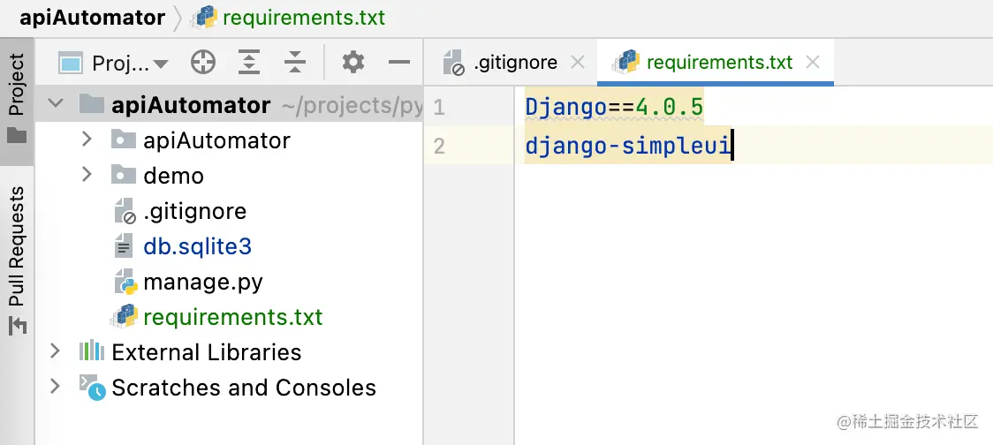Place cursor in django-simpleui line
This screenshot has height=445, width=993.
(x=628, y=147)
